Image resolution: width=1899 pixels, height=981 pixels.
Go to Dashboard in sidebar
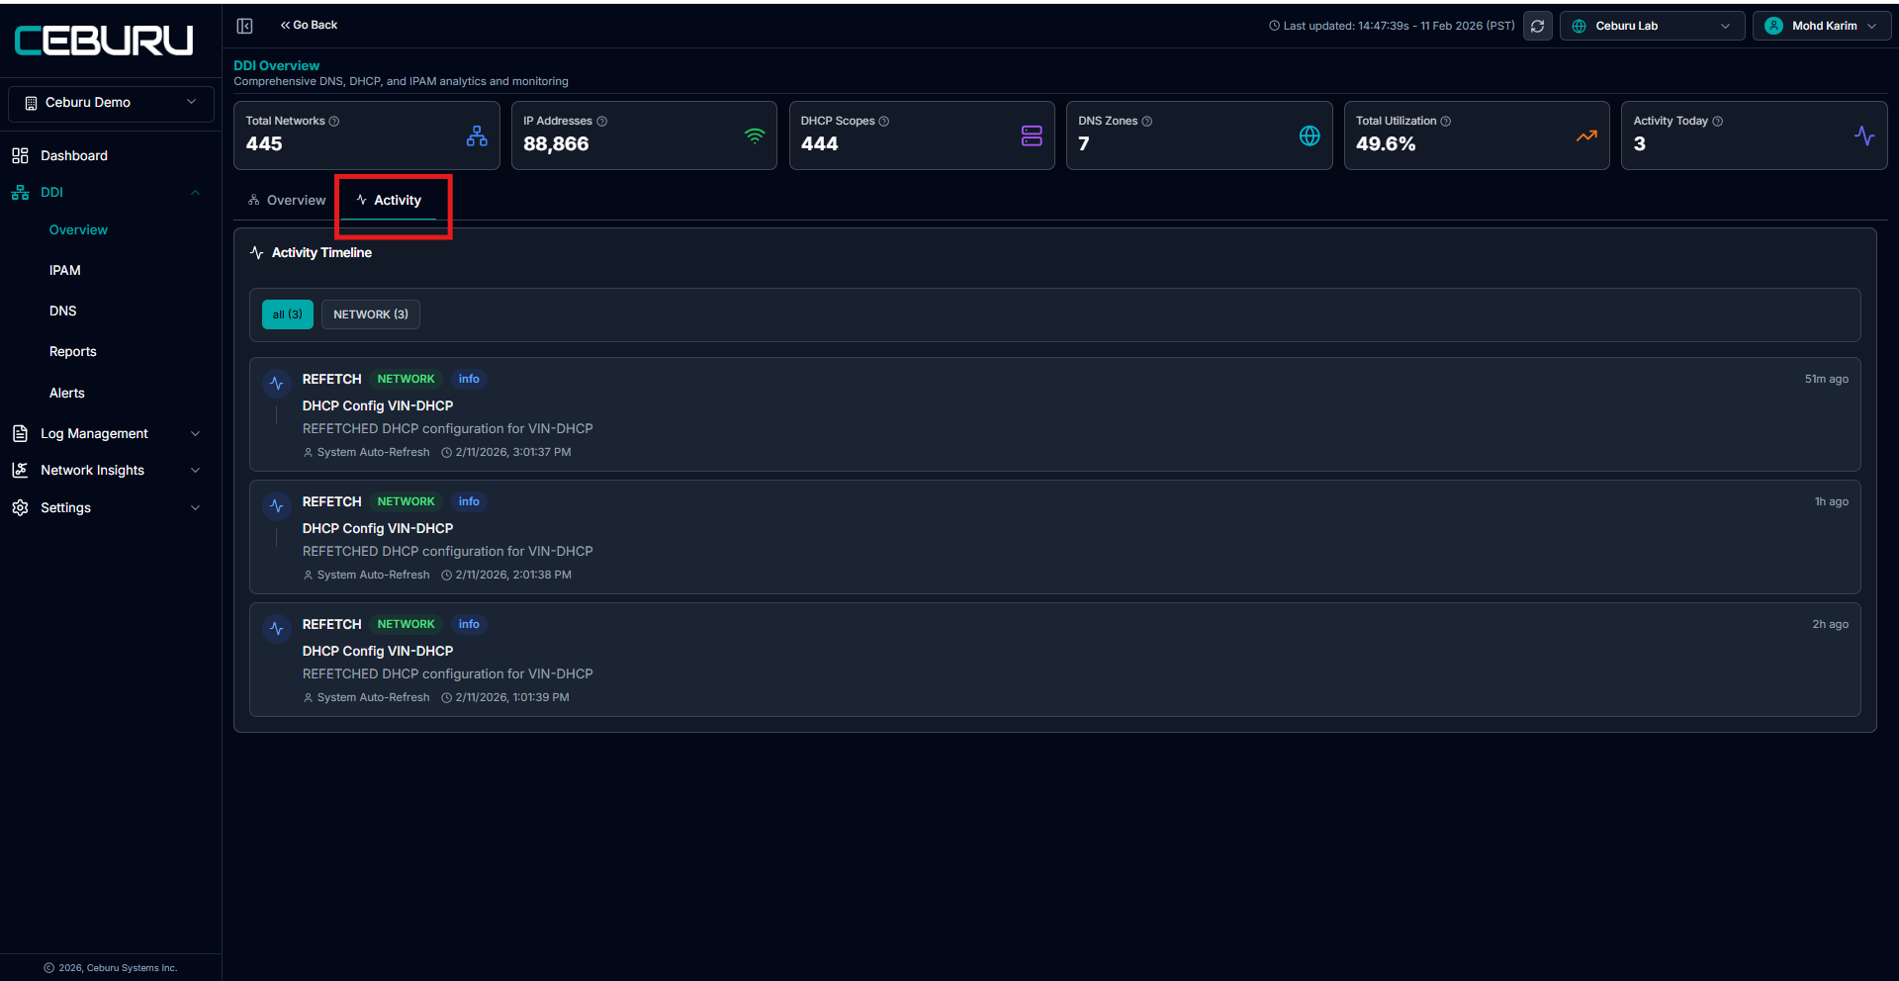[x=74, y=155]
